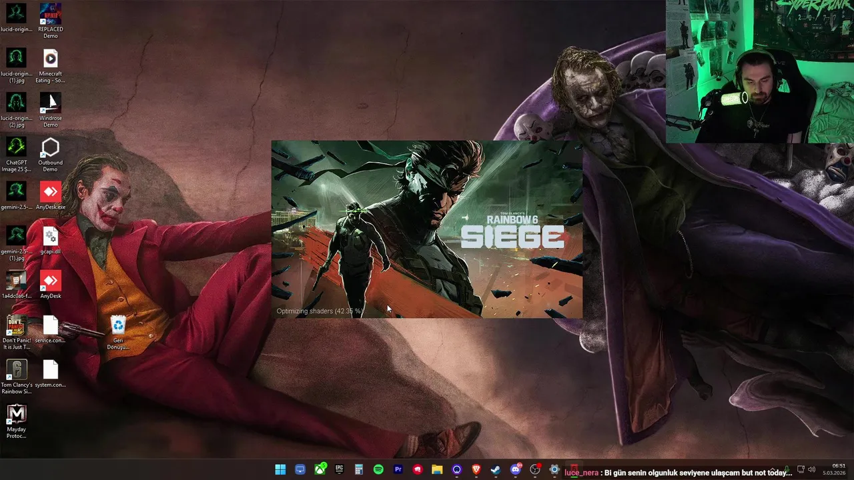Open the Windows Start menu
Viewport: 854px width, 480px height.
(280, 469)
